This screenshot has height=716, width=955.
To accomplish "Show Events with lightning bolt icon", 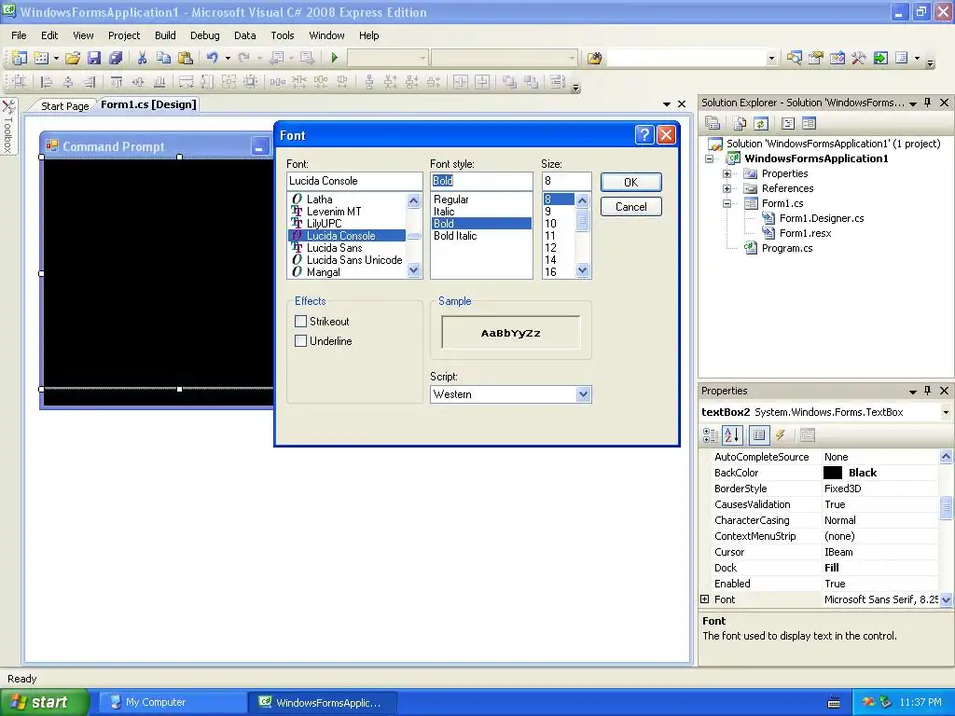I will 781,434.
